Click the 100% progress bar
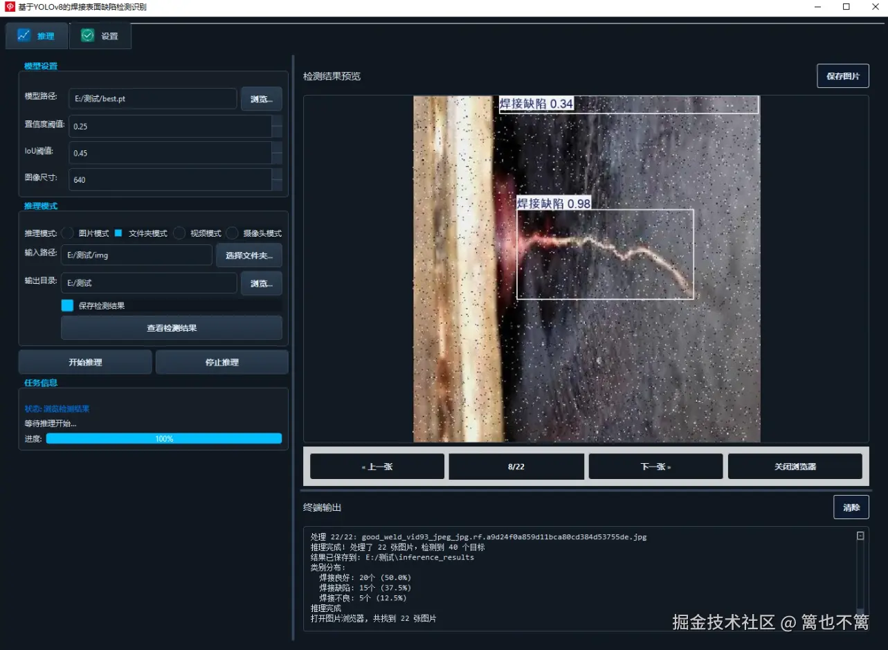Screen dimensions: 888x650 point(164,437)
